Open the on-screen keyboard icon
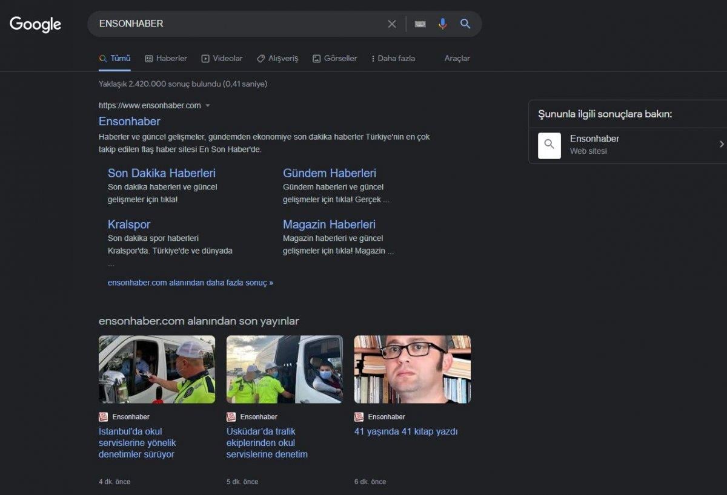727x495 pixels. click(x=419, y=24)
